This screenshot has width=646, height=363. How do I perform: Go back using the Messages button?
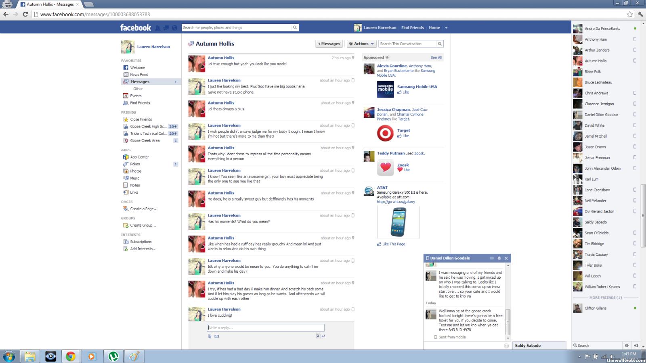pyautogui.click(x=329, y=44)
